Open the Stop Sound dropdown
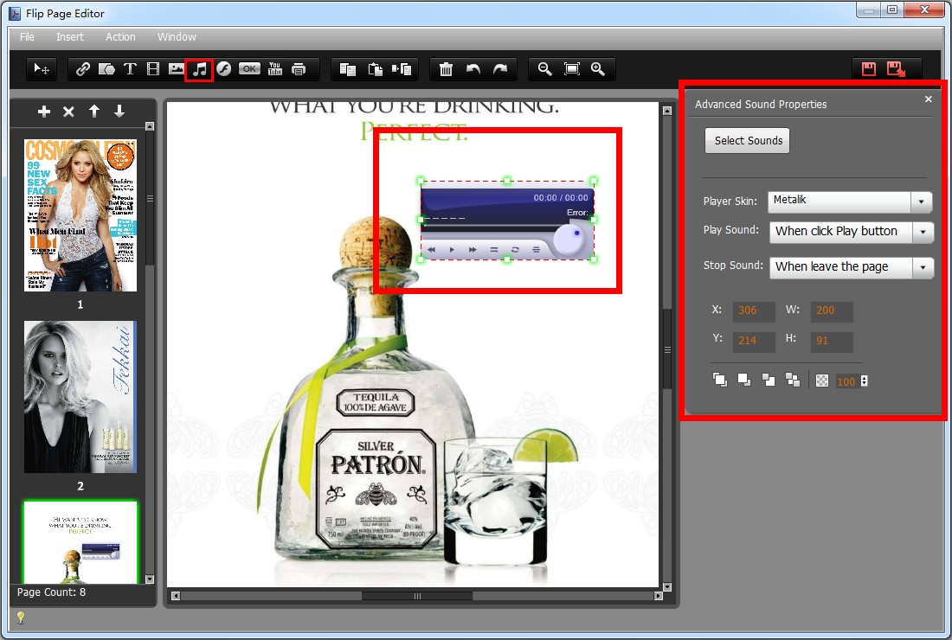The image size is (952, 640). 852,267
